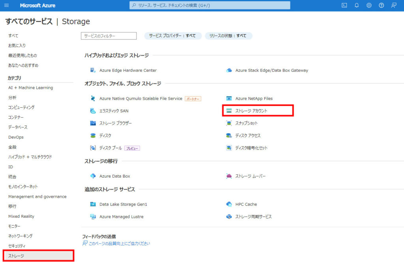Click the ディスク icon
Screen dimensions: 404x262
click(93, 135)
